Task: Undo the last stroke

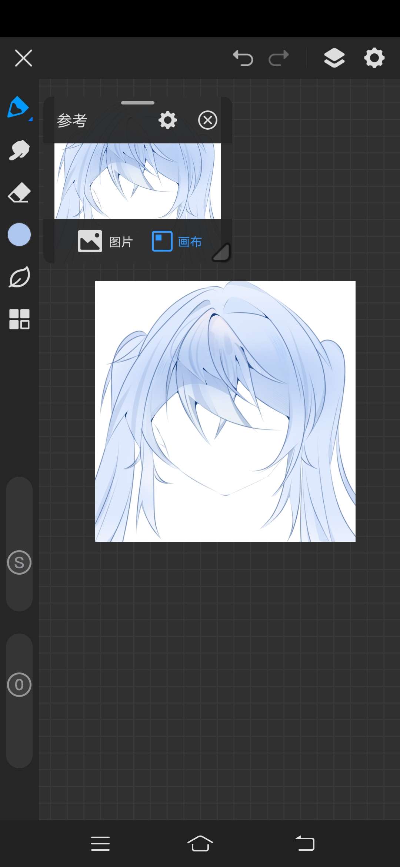Action: coord(243,58)
